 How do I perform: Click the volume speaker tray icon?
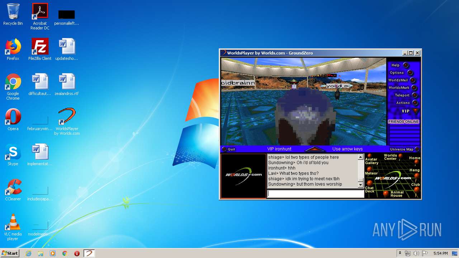tap(416, 253)
